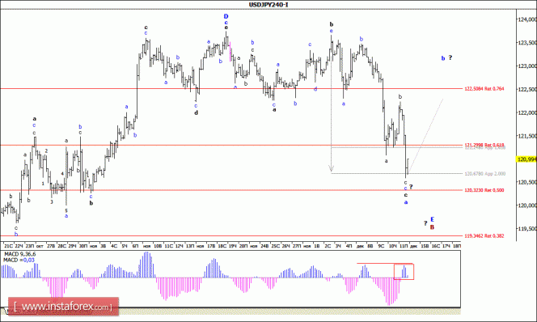Select the red rectangle in MACD panel
This screenshot has width=537, height=322.
coord(404,272)
